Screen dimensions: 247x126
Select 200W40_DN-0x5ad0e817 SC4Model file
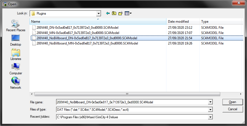point(78,28)
